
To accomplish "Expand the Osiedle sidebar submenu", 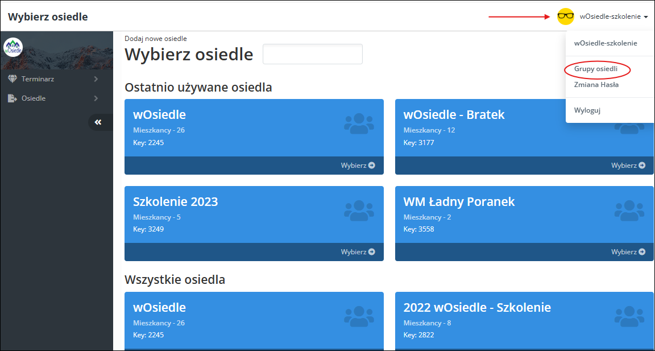I will pyautogui.click(x=96, y=98).
